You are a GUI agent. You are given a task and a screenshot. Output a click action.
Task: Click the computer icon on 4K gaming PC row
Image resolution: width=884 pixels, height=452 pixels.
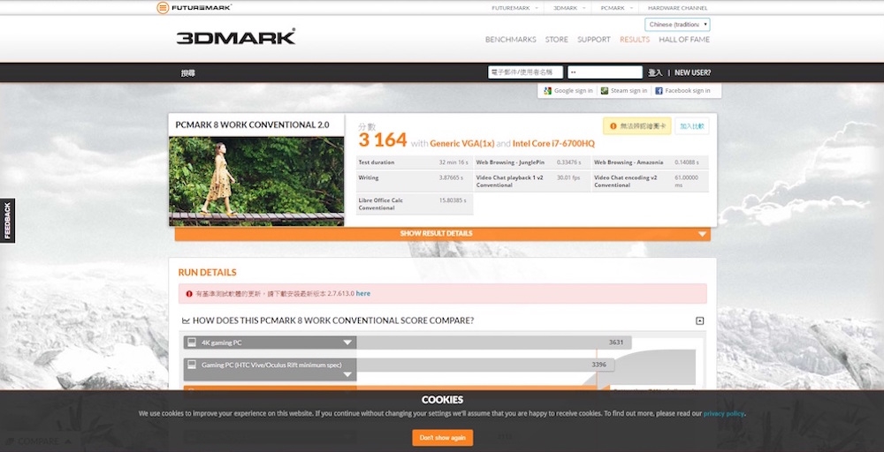pos(192,343)
